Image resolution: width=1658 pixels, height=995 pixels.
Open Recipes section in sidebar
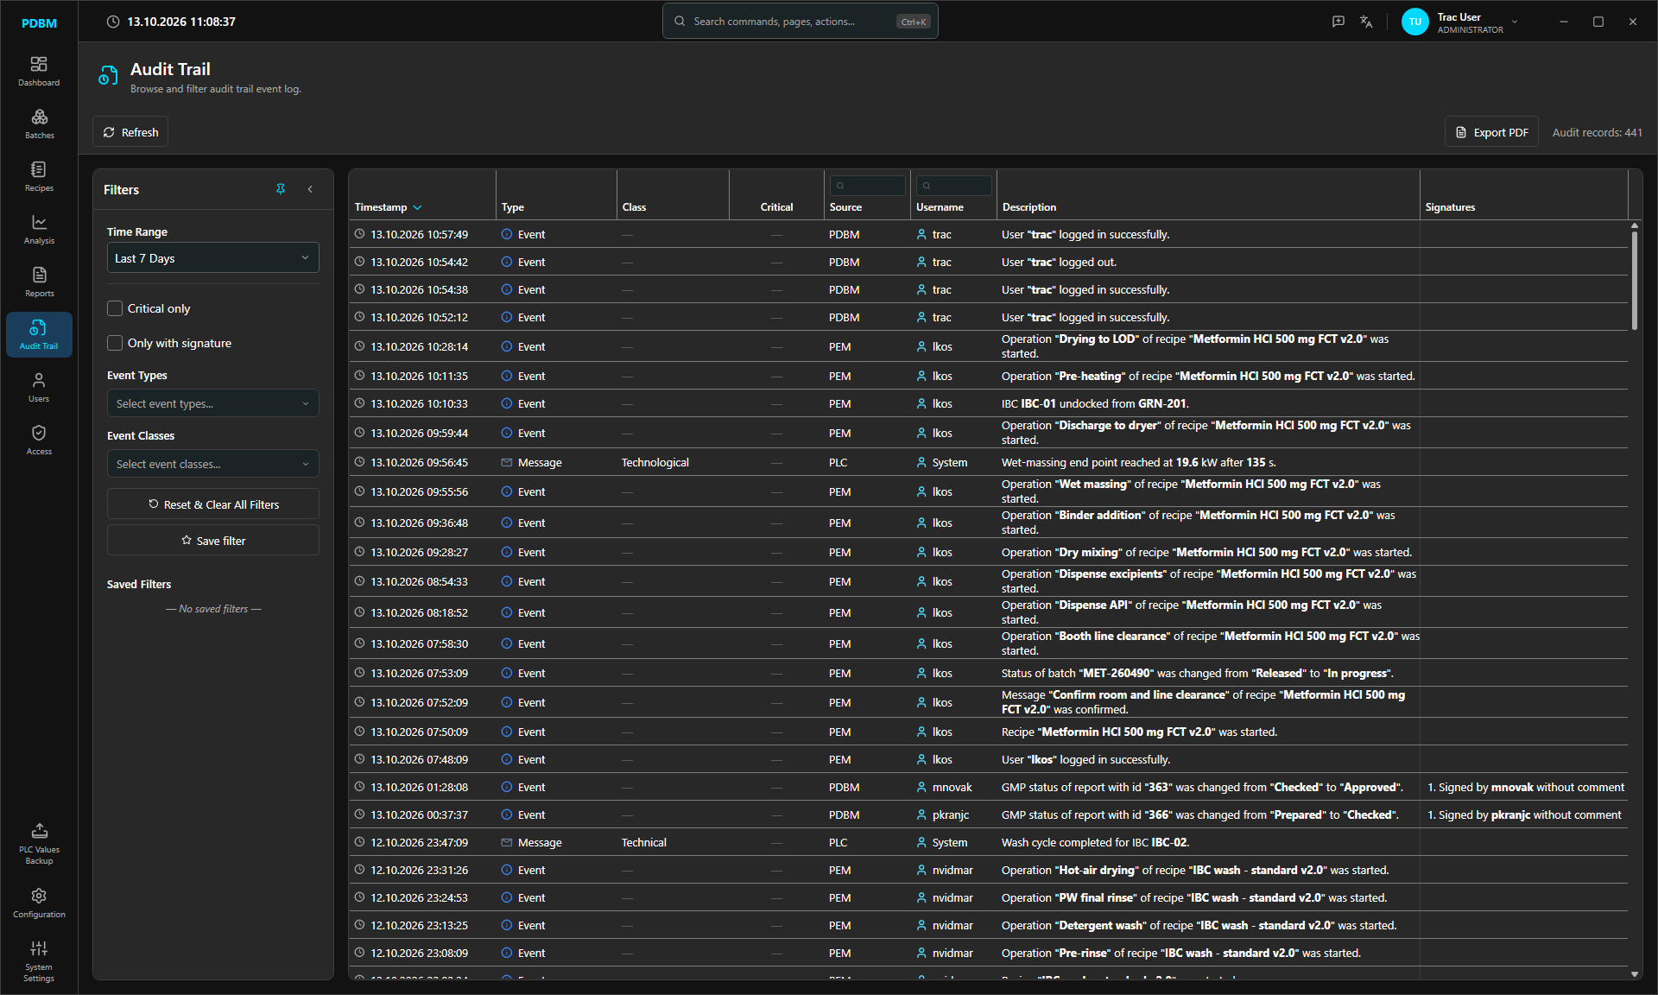pyautogui.click(x=39, y=177)
